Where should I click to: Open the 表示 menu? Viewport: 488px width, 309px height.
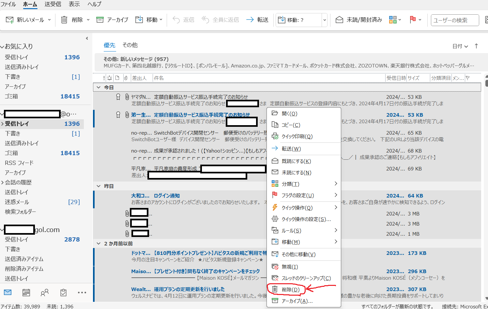(x=75, y=4)
